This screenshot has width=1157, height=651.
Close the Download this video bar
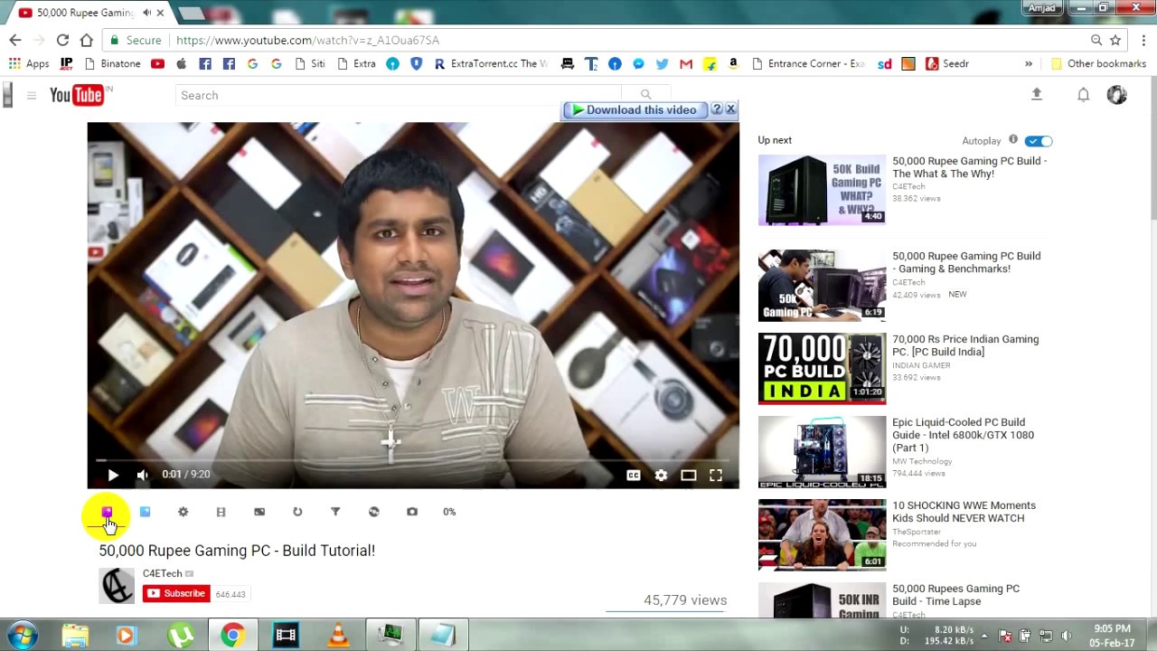coord(730,109)
